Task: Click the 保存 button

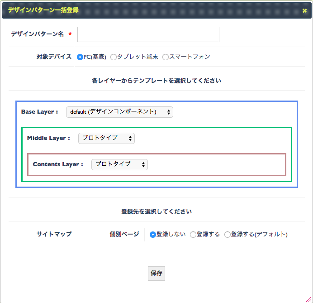Action: (x=156, y=273)
